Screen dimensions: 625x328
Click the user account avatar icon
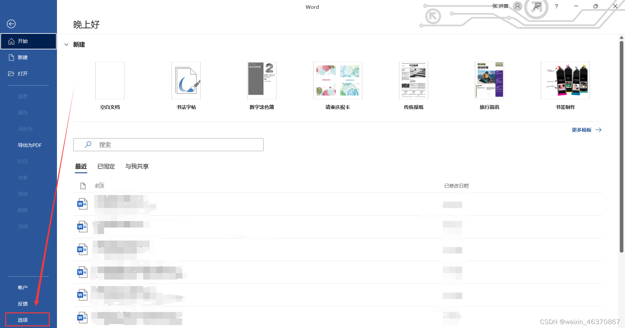[x=517, y=6]
